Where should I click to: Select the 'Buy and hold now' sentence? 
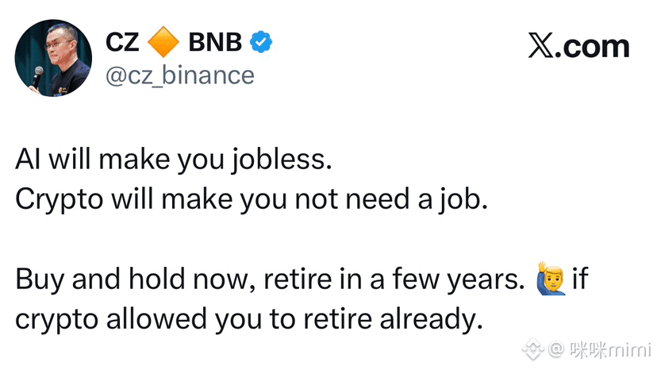tap(270, 279)
